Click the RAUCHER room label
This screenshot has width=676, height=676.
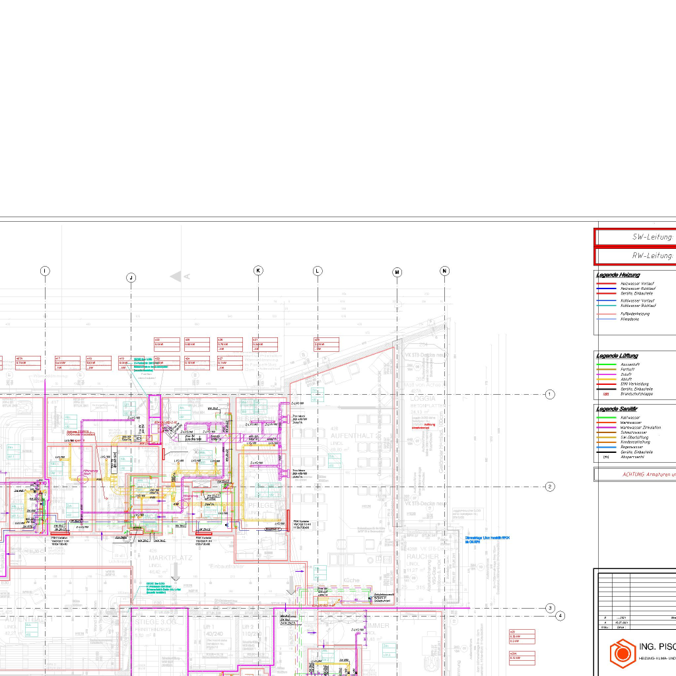[422, 557]
